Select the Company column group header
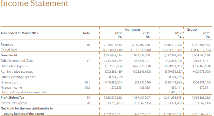Viewport: 214px width, 116px height. 133,29
